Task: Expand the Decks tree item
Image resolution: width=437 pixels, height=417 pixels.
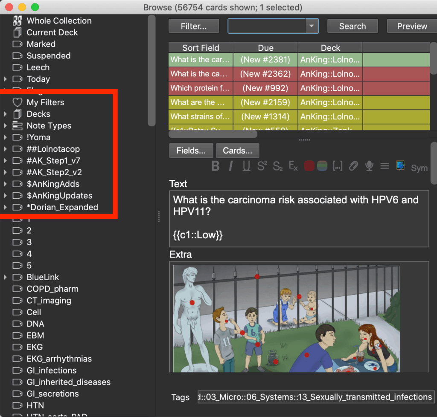Action: [x=6, y=114]
